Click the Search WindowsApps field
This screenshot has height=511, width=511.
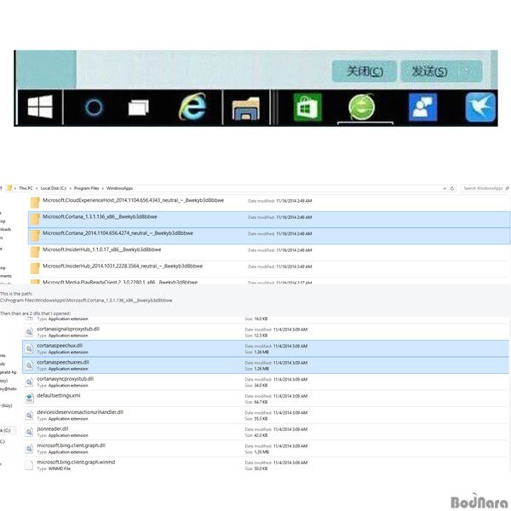coord(485,188)
